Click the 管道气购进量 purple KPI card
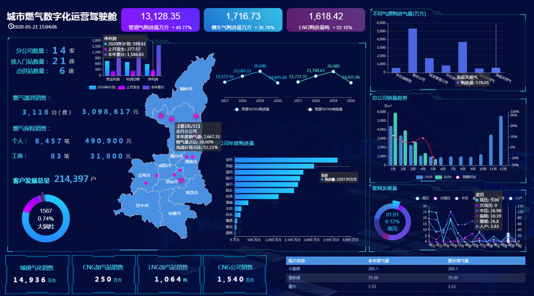The width and height of the screenshot is (534, 296). 160,20
